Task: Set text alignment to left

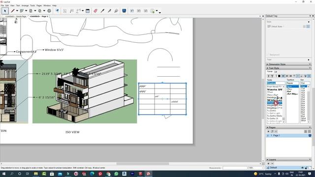Action: pos(283,76)
